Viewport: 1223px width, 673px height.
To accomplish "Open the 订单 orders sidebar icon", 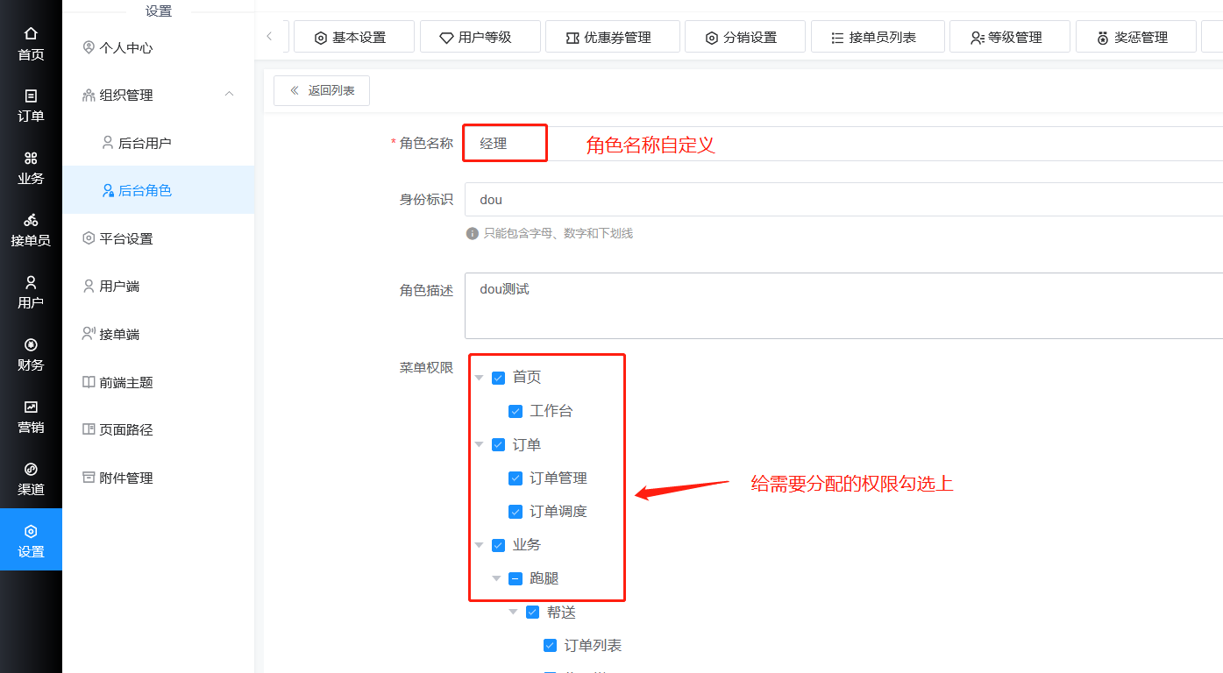I will click(x=31, y=96).
